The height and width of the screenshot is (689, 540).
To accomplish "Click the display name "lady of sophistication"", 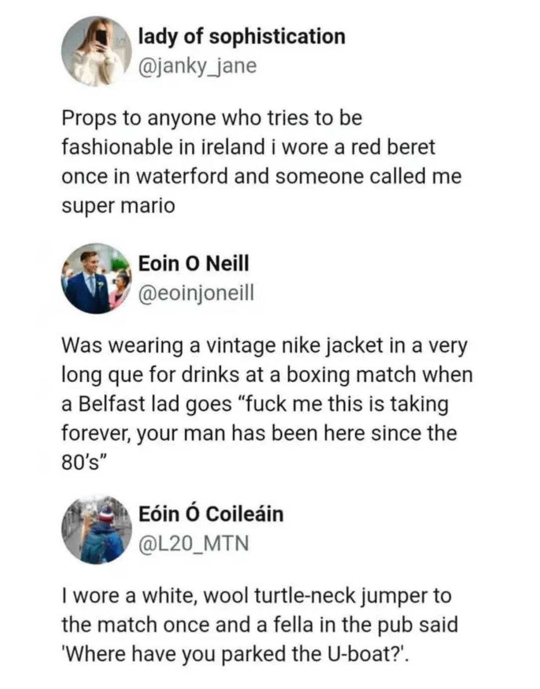I will (x=242, y=36).
